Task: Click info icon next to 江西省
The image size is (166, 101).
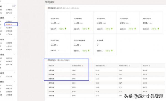Action: tap(69, 60)
